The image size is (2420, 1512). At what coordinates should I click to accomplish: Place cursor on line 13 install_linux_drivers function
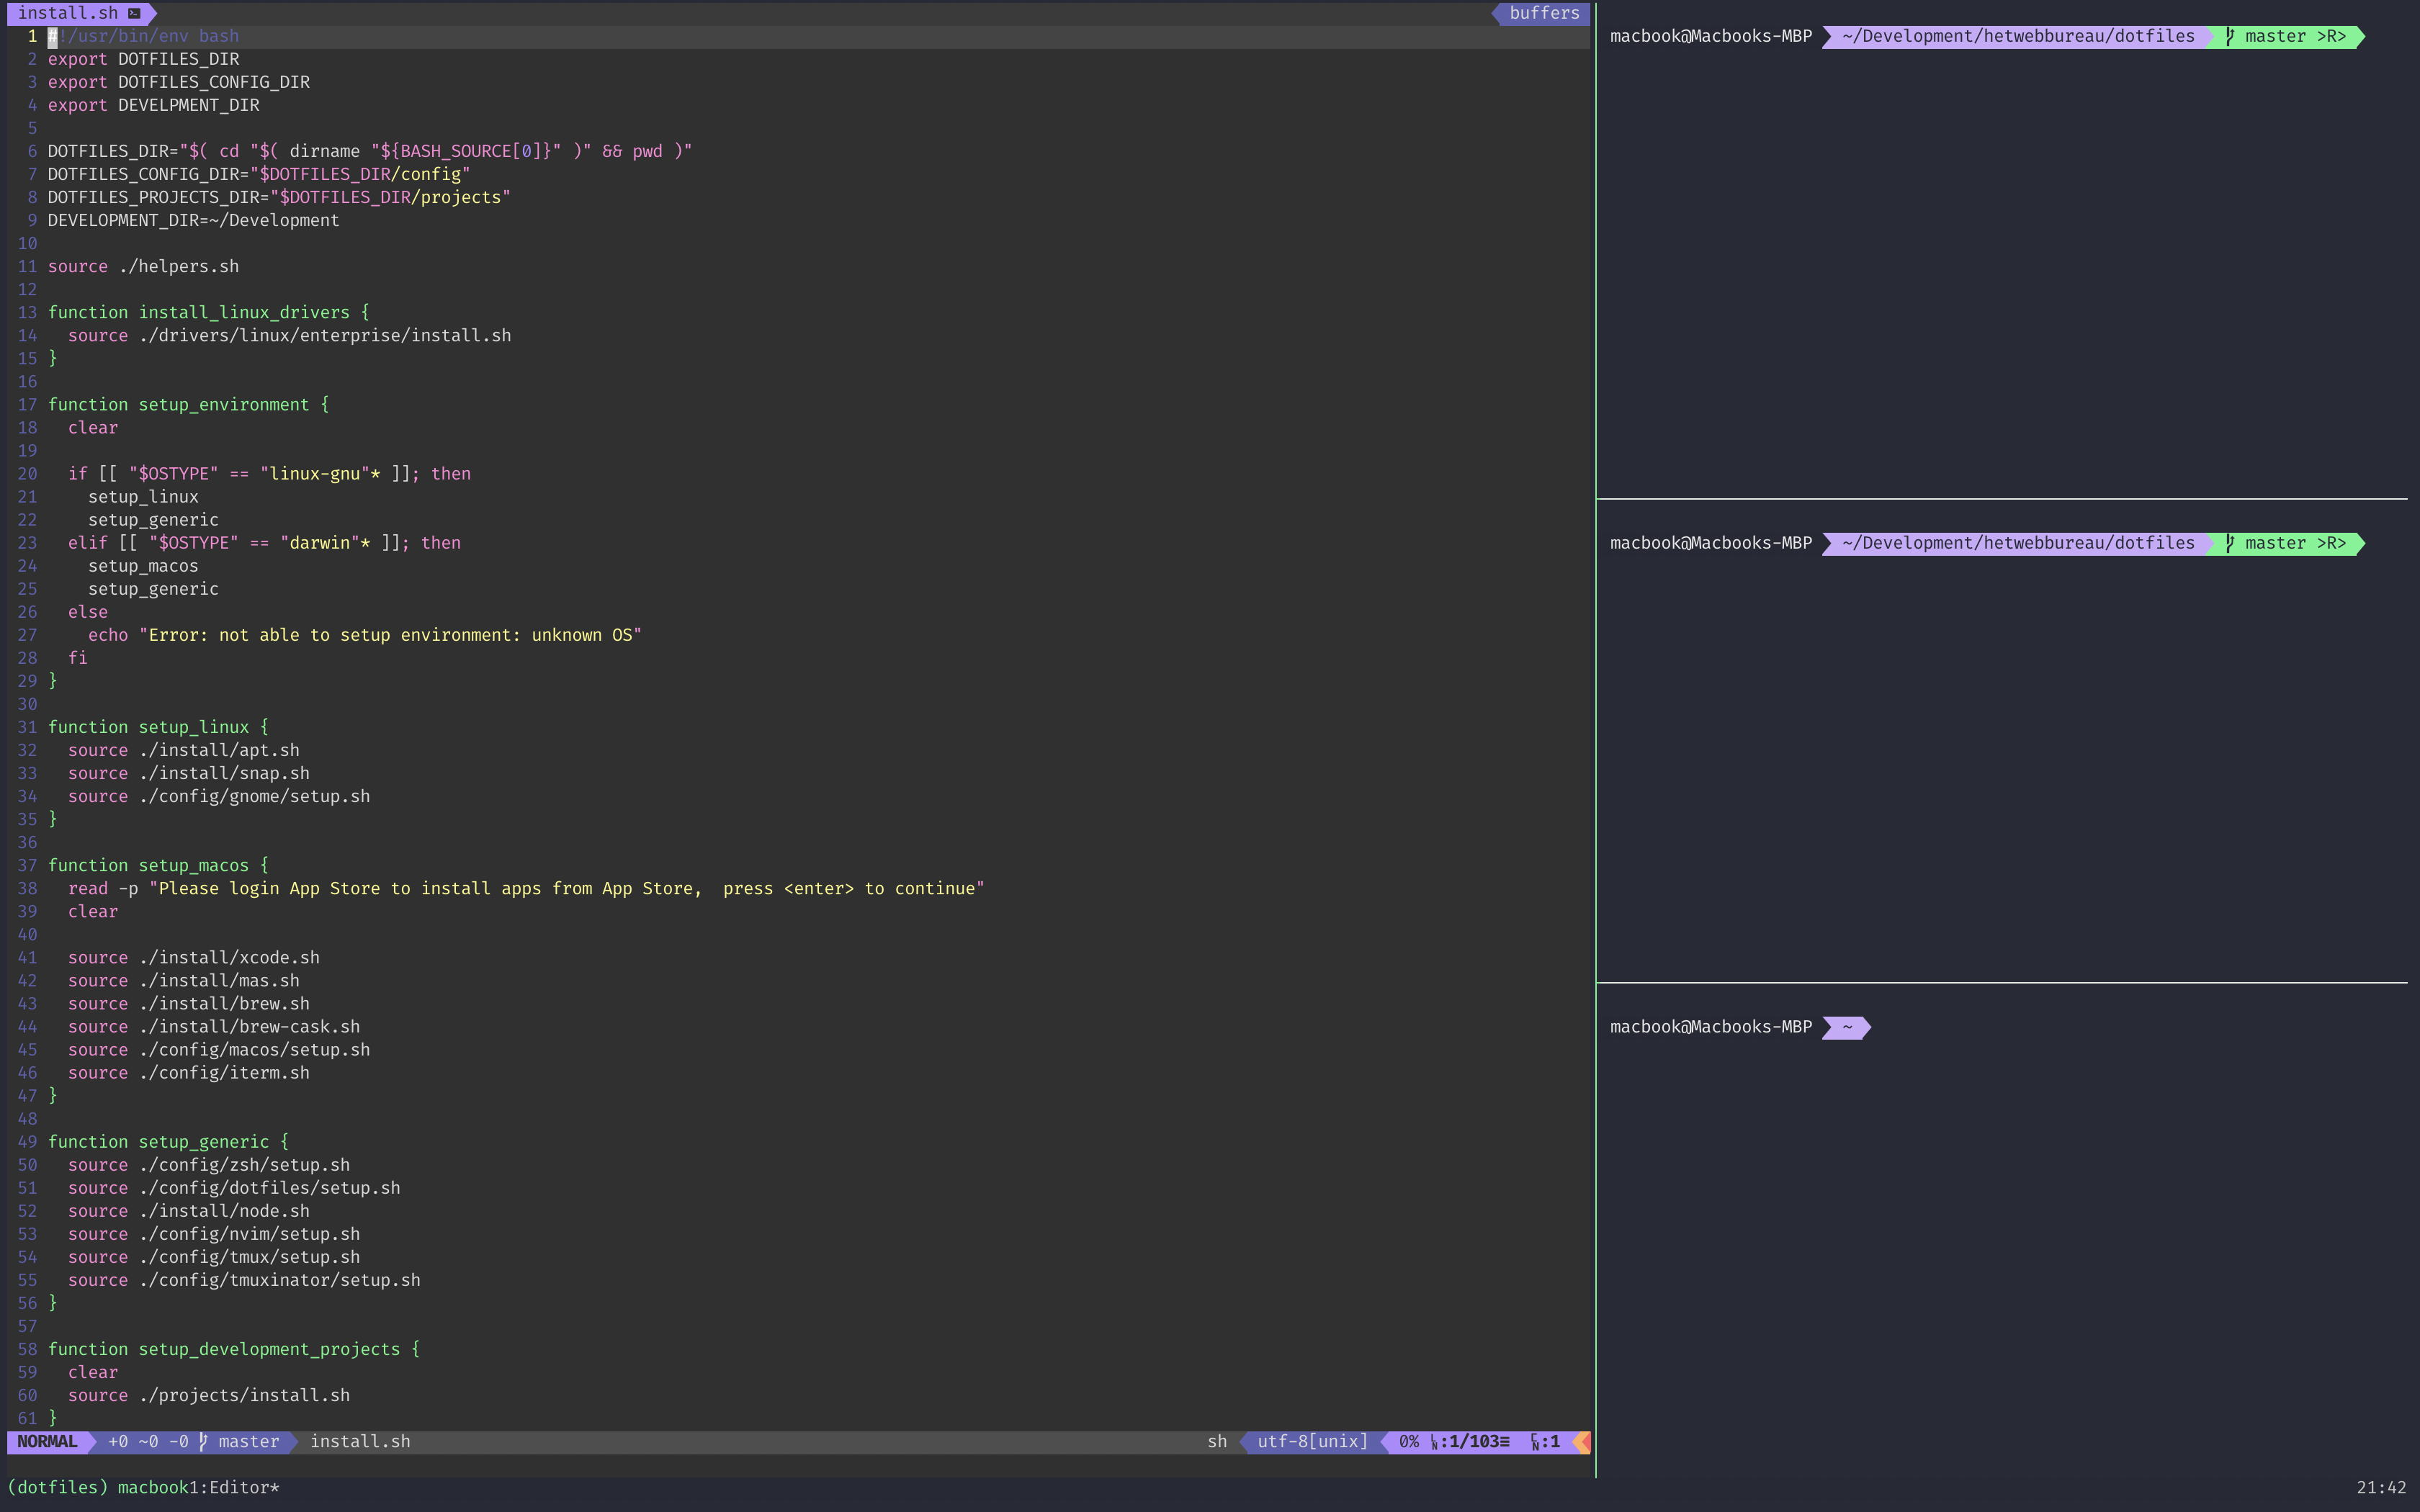243,312
